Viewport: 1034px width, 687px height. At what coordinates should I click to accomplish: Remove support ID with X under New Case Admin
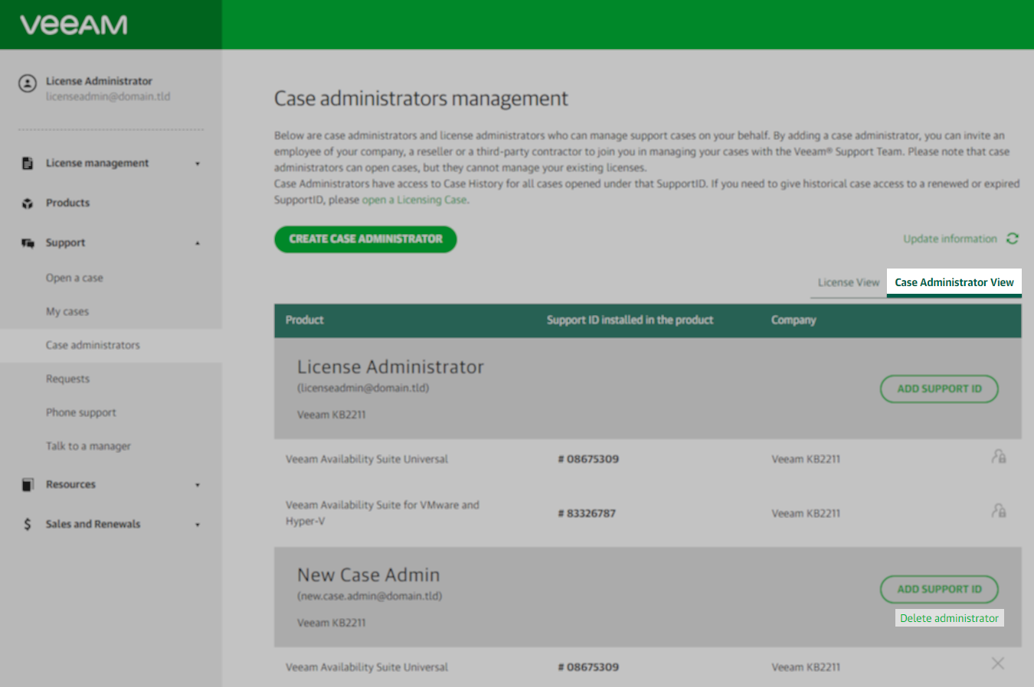pos(998,663)
